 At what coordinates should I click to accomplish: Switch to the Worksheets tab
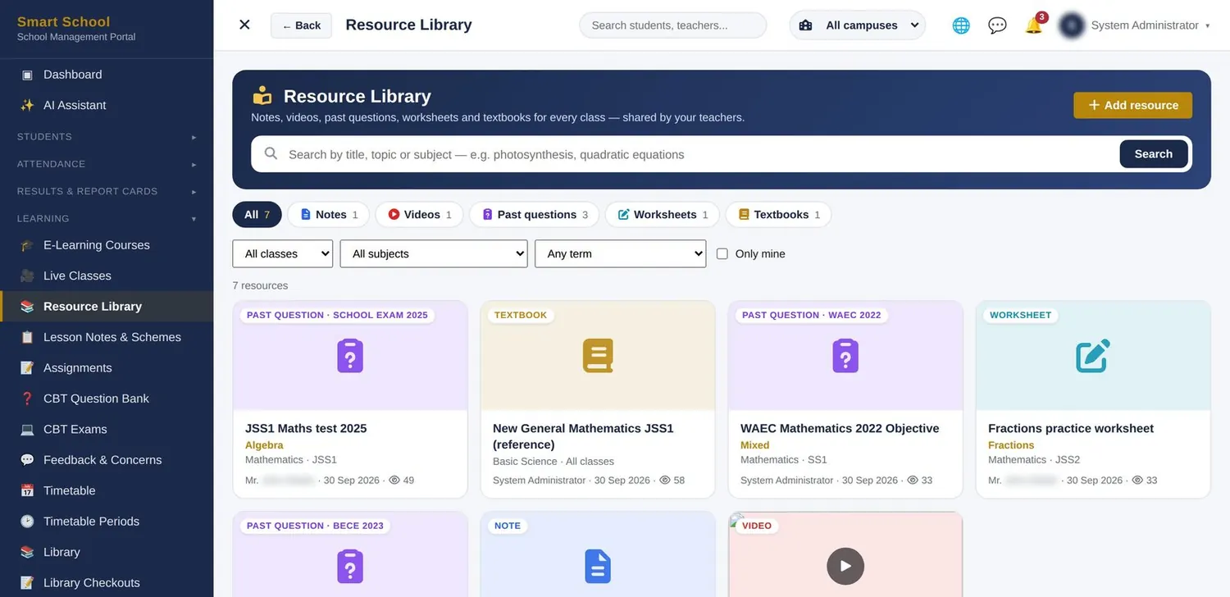[663, 215]
